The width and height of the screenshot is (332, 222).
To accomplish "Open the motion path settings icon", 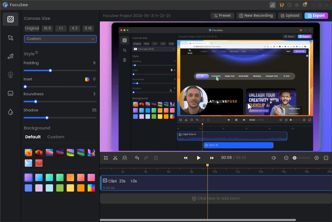I will (x=11, y=56).
